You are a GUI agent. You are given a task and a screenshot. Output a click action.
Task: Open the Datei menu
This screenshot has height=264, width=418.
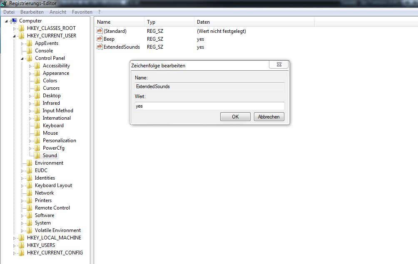[x=9, y=12]
